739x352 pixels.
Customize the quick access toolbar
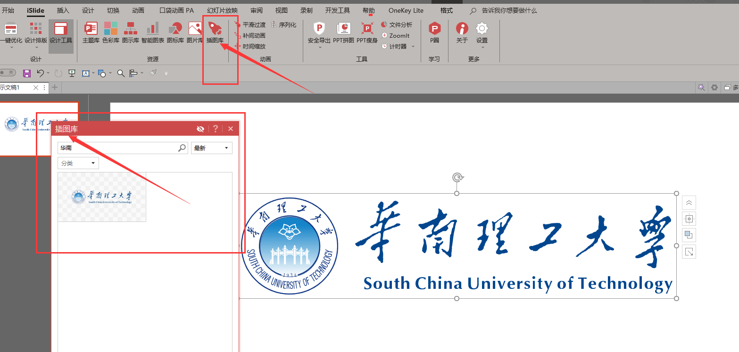pos(166,74)
